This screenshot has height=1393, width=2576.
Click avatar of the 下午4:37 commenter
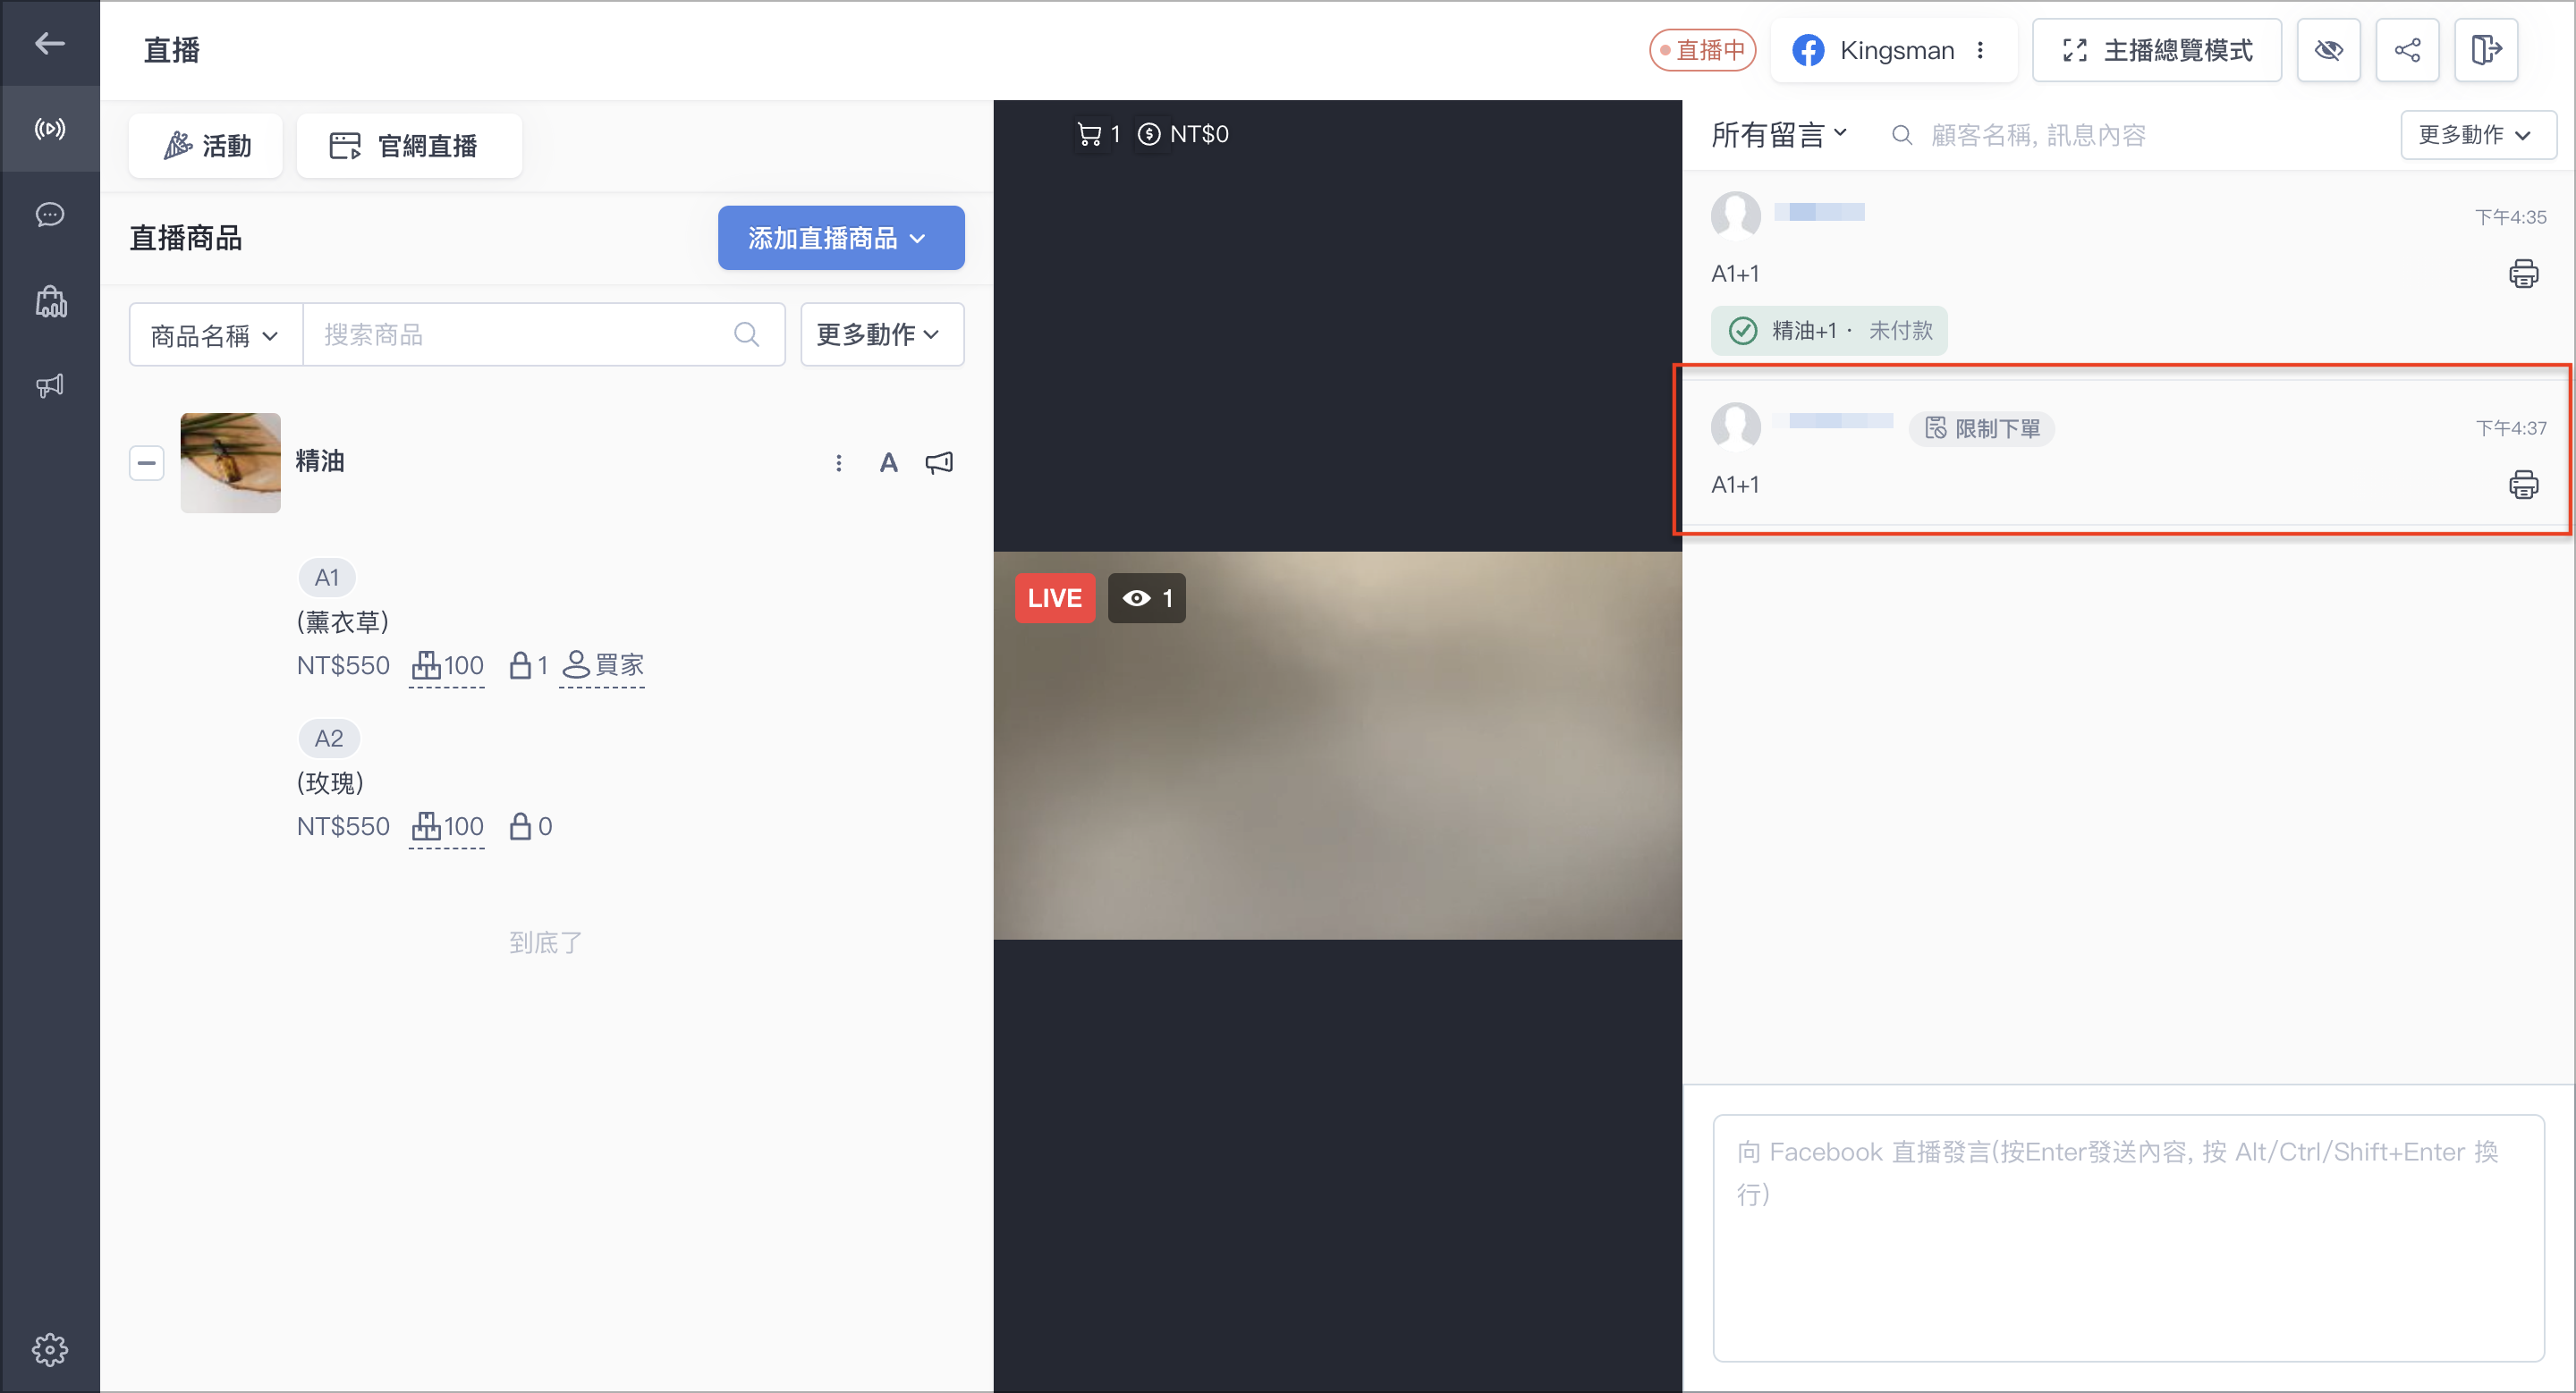[1735, 426]
